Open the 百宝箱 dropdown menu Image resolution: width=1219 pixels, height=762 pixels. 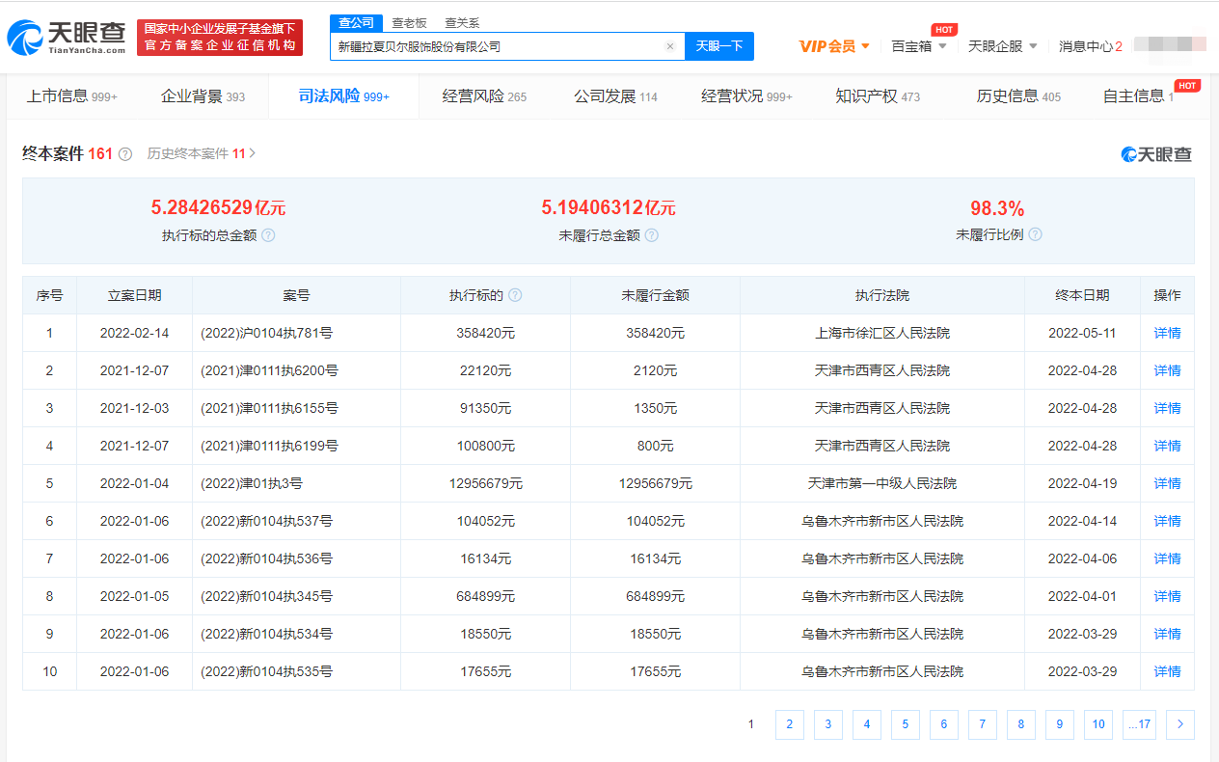pos(918,46)
